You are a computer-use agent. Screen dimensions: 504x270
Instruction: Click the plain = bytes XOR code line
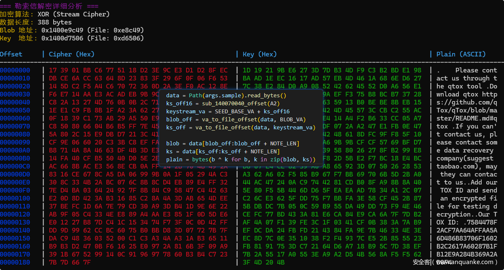pyautogui.click(x=241, y=160)
